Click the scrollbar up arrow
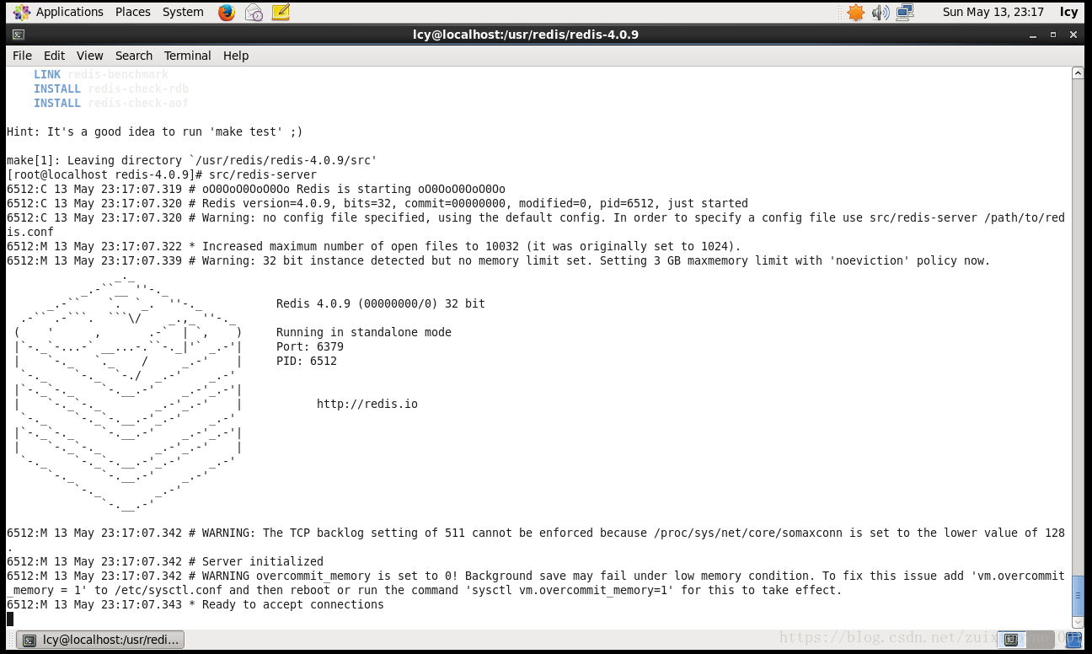Screen dimensions: 1092x654 pyautogui.click(x=1078, y=73)
